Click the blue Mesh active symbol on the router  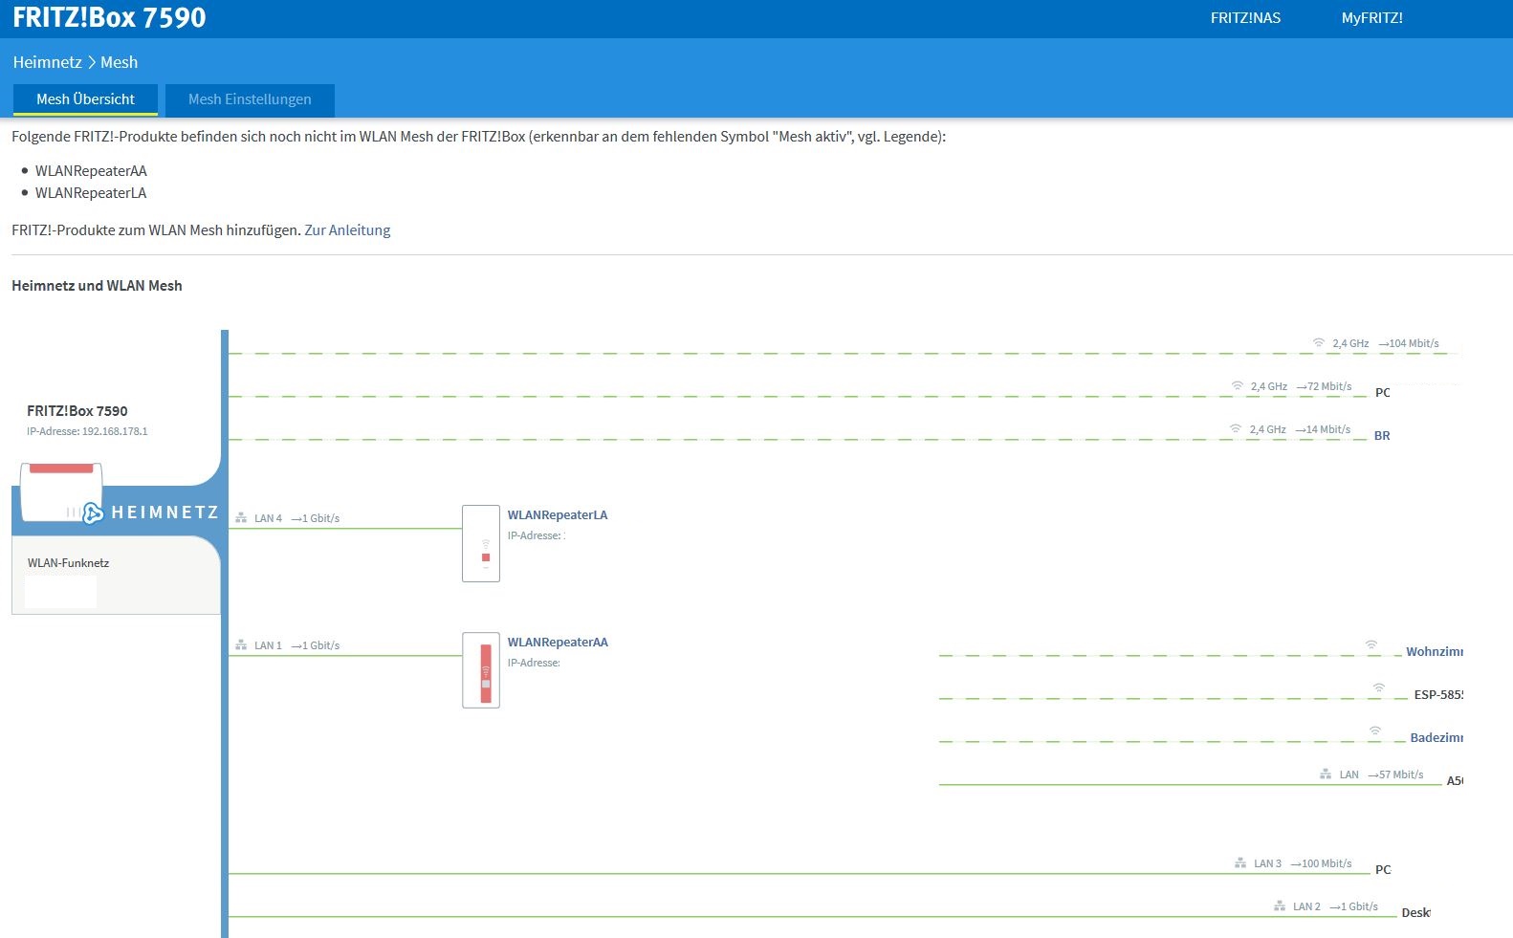point(93,513)
